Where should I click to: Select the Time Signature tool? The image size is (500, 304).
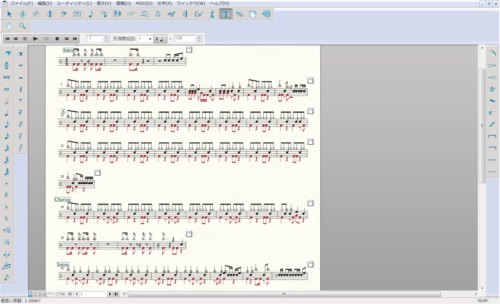[x=50, y=14]
